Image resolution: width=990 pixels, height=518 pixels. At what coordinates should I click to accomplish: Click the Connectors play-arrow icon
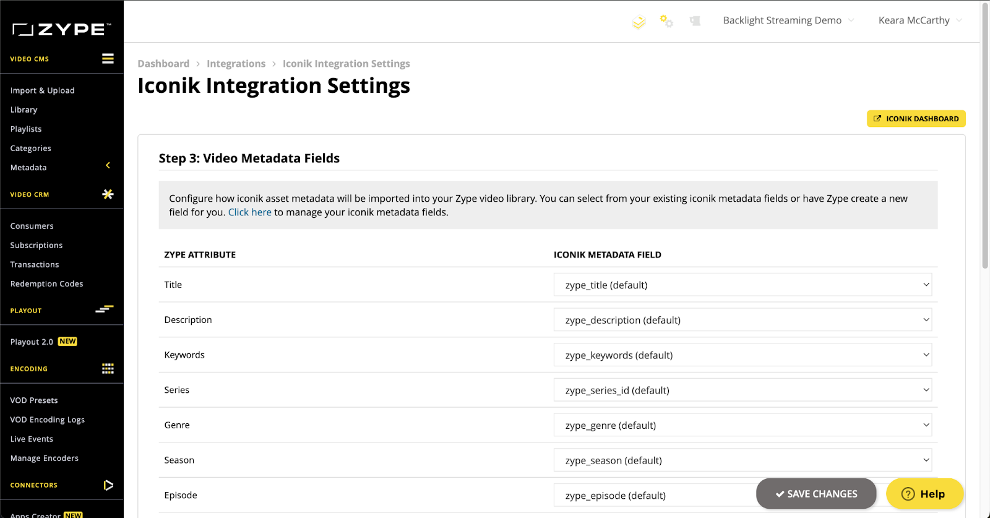(x=108, y=485)
